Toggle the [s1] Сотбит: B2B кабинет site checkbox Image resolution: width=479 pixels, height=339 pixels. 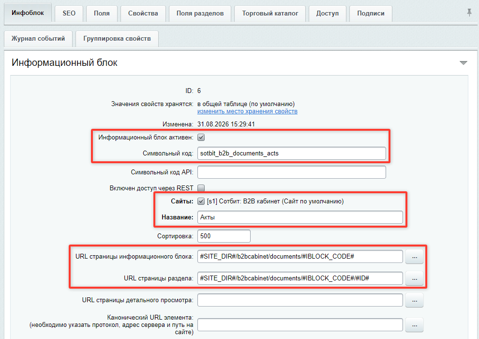coord(201,201)
